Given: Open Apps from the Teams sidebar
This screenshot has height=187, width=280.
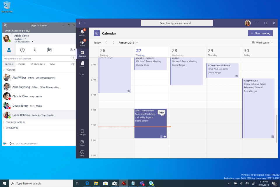Looking at the screenshot, I should point(82,143).
